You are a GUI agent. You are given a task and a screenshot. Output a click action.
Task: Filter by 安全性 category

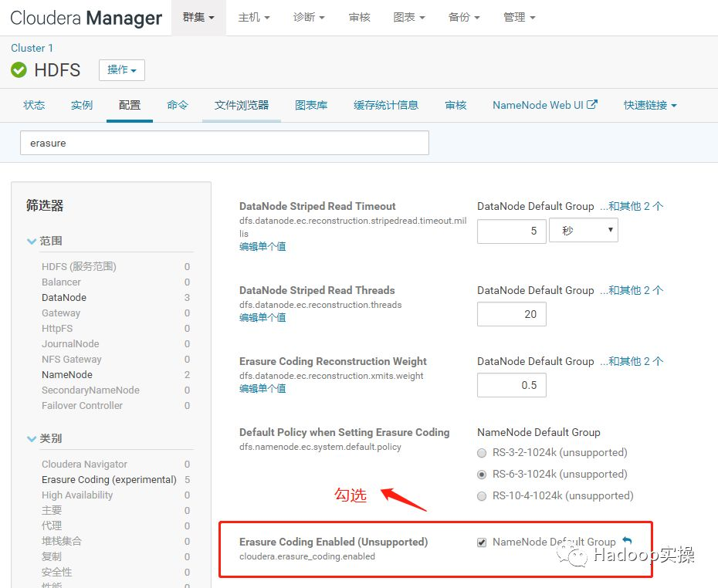tap(57, 572)
